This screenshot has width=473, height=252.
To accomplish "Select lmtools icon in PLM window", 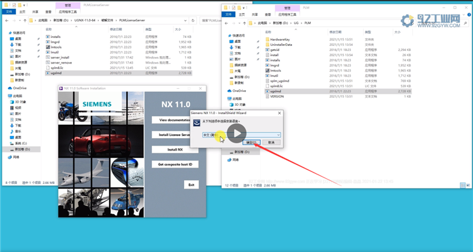I will [x=267, y=71].
